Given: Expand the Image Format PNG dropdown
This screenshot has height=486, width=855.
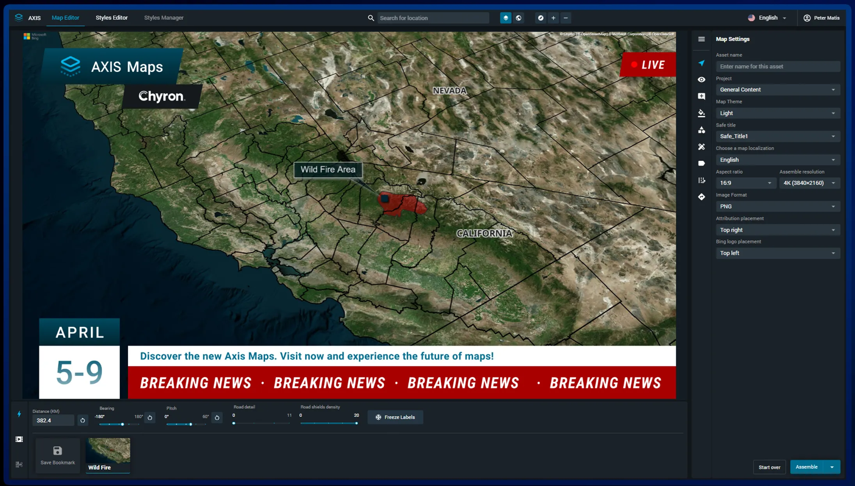Looking at the screenshot, I should click(x=777, y=206).
